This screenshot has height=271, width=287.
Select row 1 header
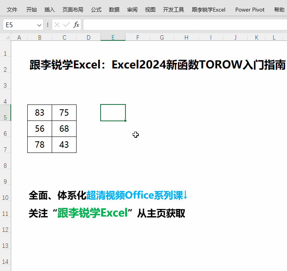[x=5, y=49]
